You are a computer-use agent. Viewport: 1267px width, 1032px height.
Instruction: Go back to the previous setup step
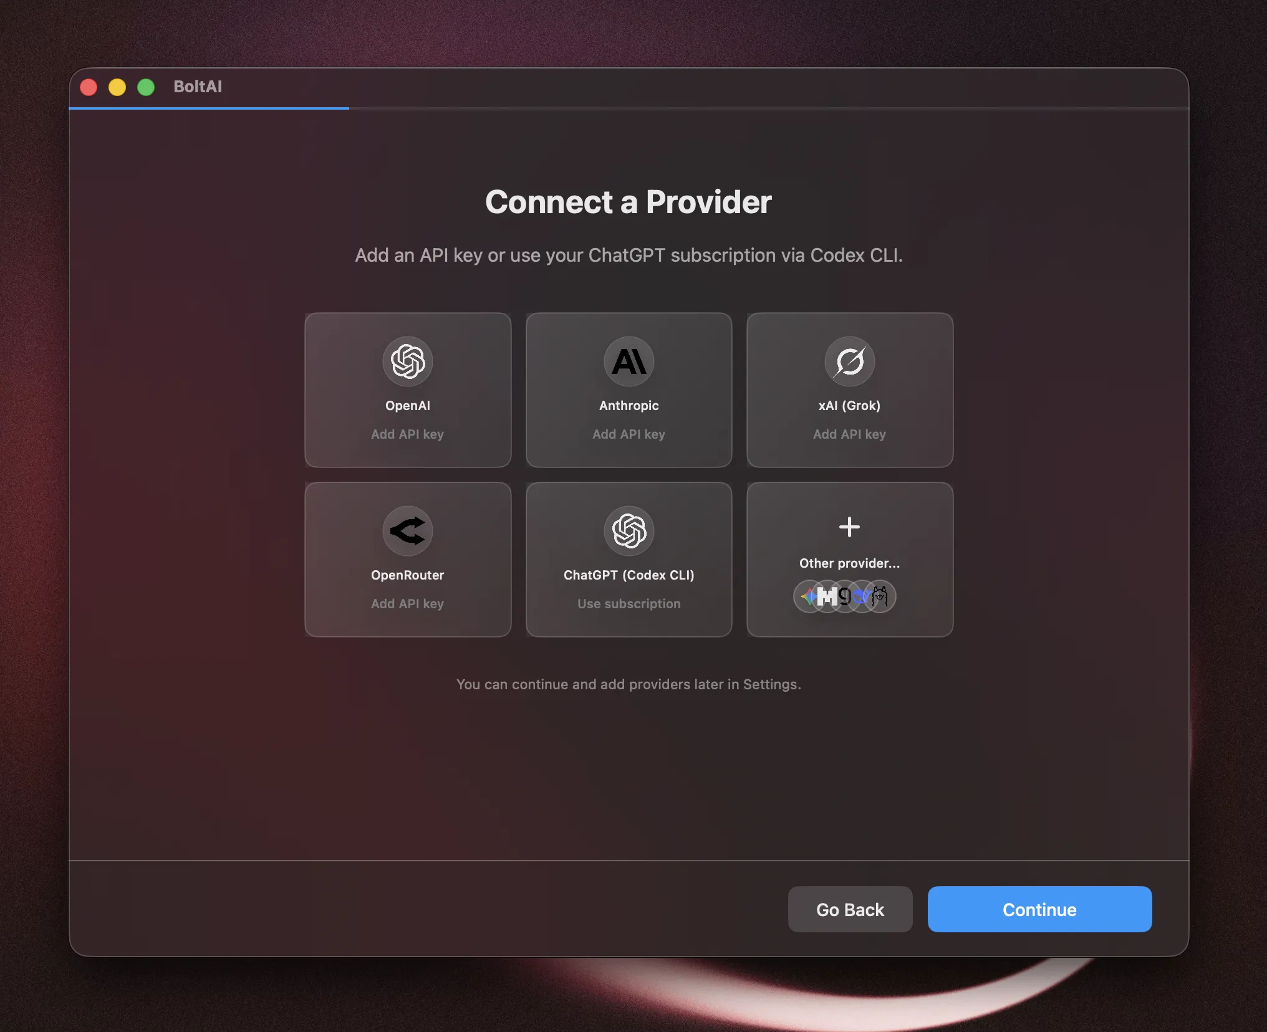[x=850, y=909]
